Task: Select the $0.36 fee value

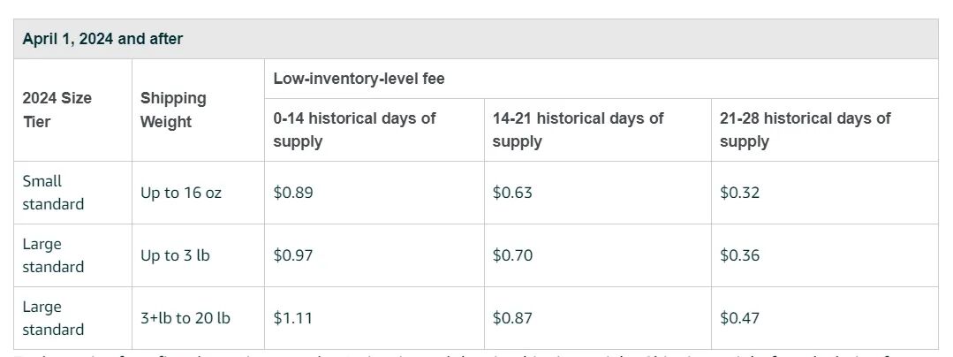Action: (x=739, y=255)
